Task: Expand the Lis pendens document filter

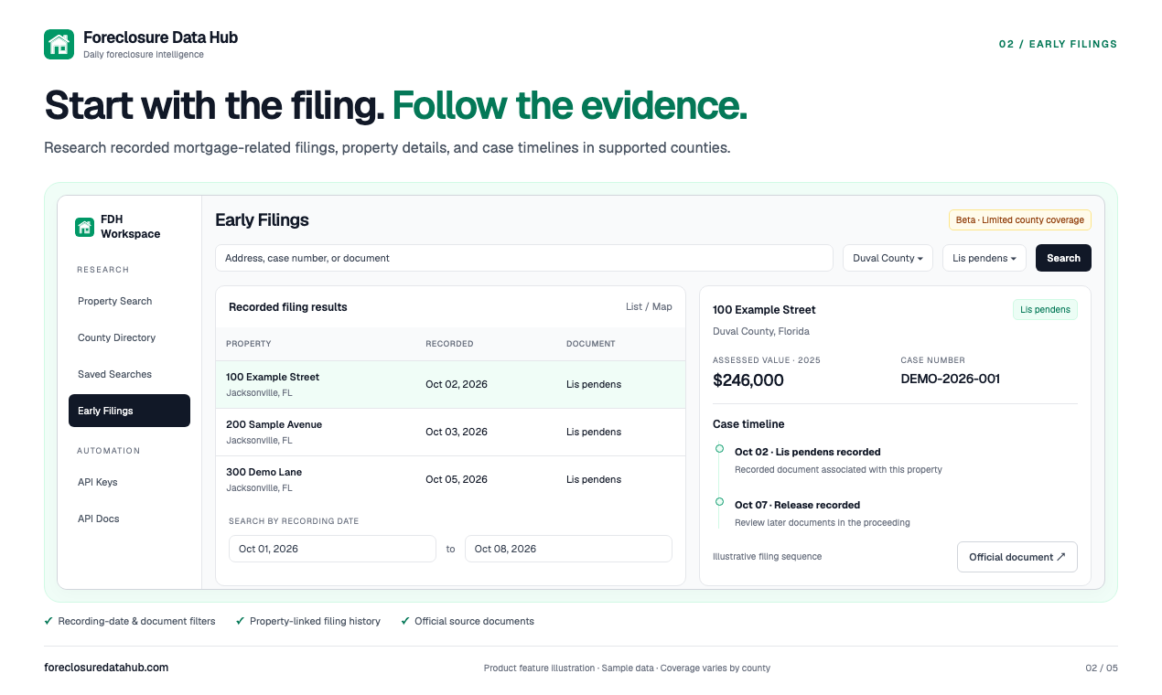Action: [x=984, y=258]
